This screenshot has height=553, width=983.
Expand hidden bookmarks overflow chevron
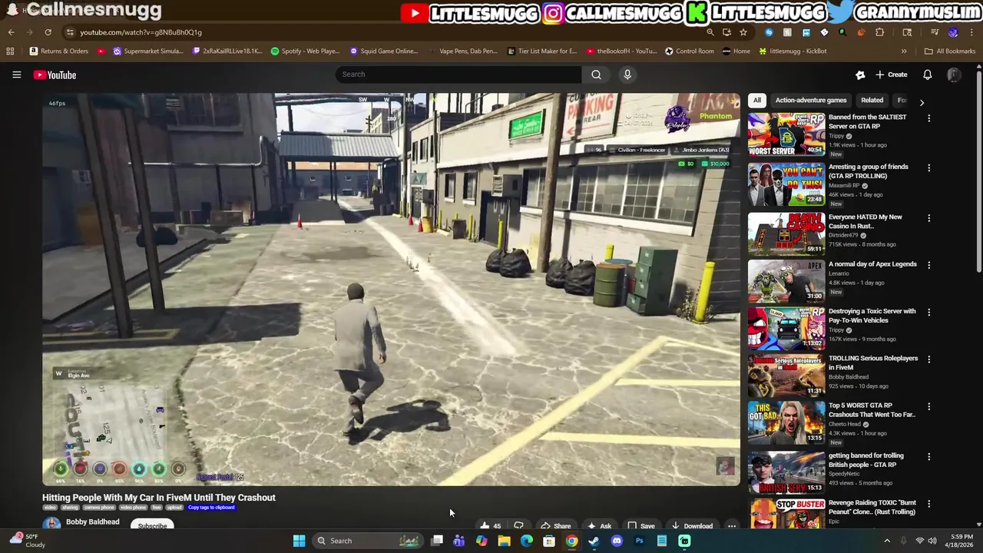click(904, 51)
